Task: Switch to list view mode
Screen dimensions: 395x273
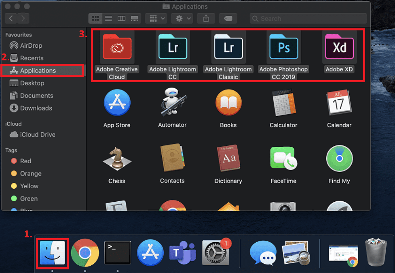Action: (x=108, y=18)
